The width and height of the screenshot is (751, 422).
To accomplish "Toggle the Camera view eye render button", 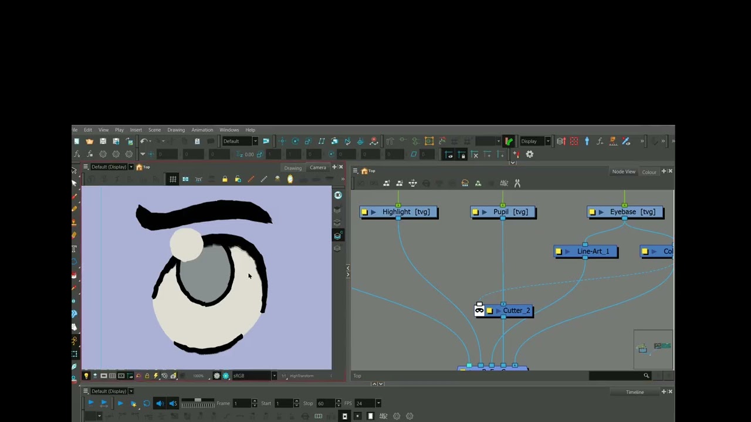I will (338, 195).
